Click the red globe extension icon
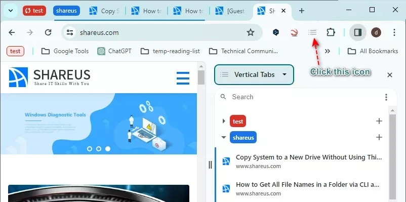This screenshot has height=202, width=406. coord(294,32)
